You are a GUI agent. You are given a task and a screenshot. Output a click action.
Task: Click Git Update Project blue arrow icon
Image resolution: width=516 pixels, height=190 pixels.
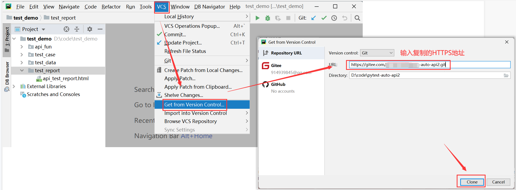[313, 18]
